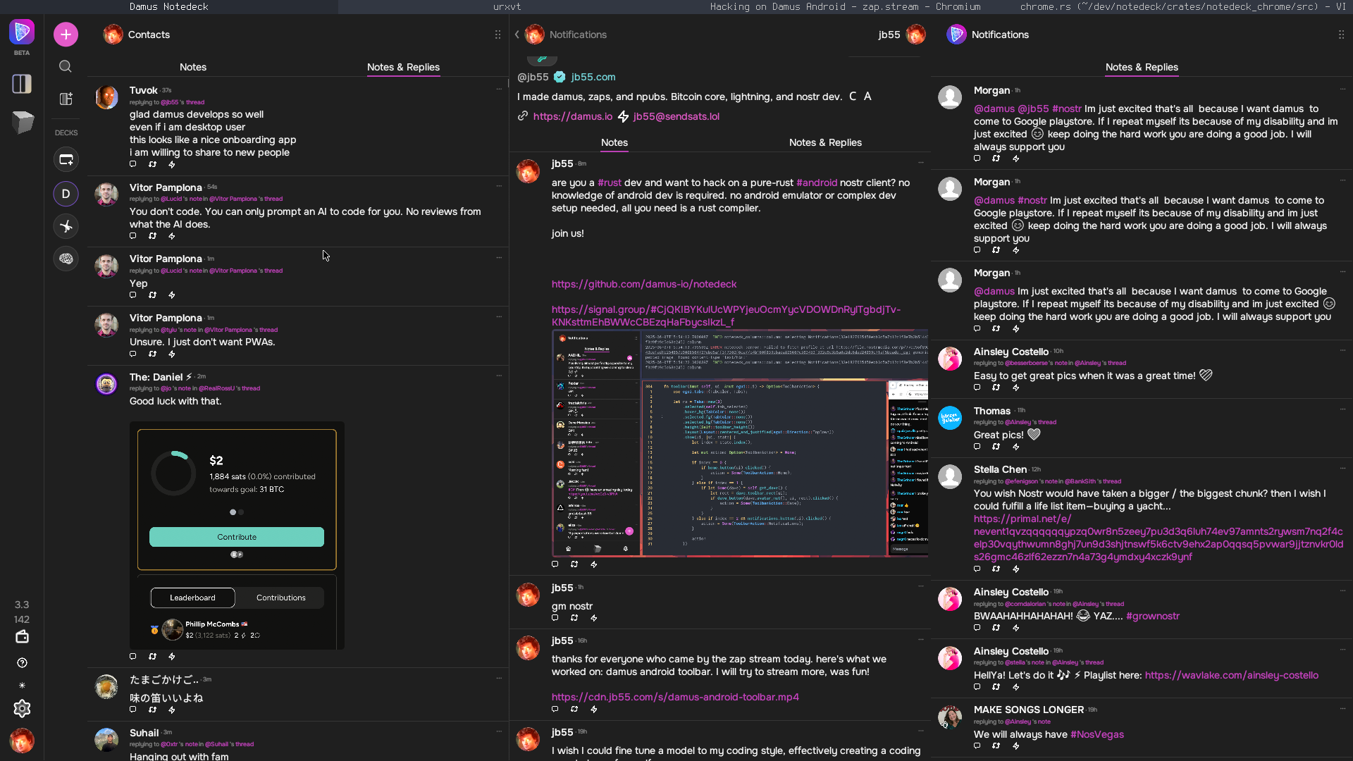Screen dimensions: 1353x761
Task: Open the right Notifications column dots menu
Action: coord(1341,35)
